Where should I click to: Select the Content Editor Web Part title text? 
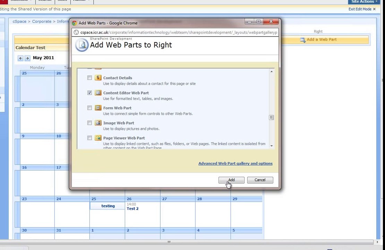tap(126, 93)
